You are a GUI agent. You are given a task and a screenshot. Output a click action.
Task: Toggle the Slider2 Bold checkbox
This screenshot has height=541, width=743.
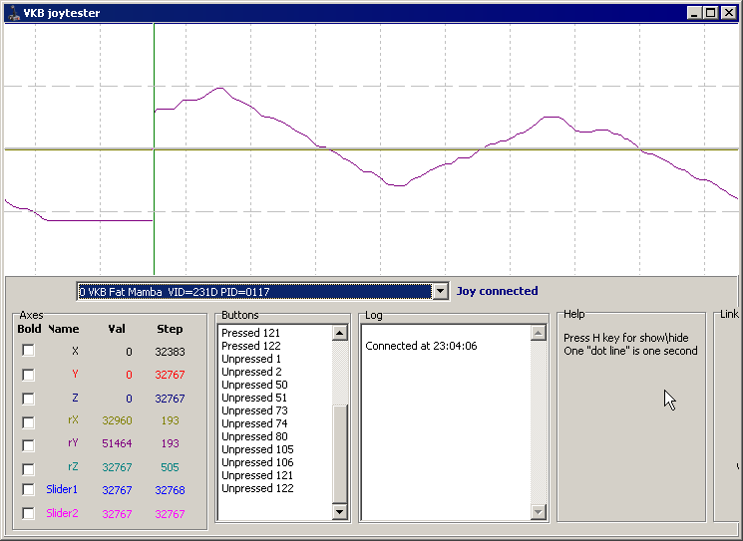(29, 514)
